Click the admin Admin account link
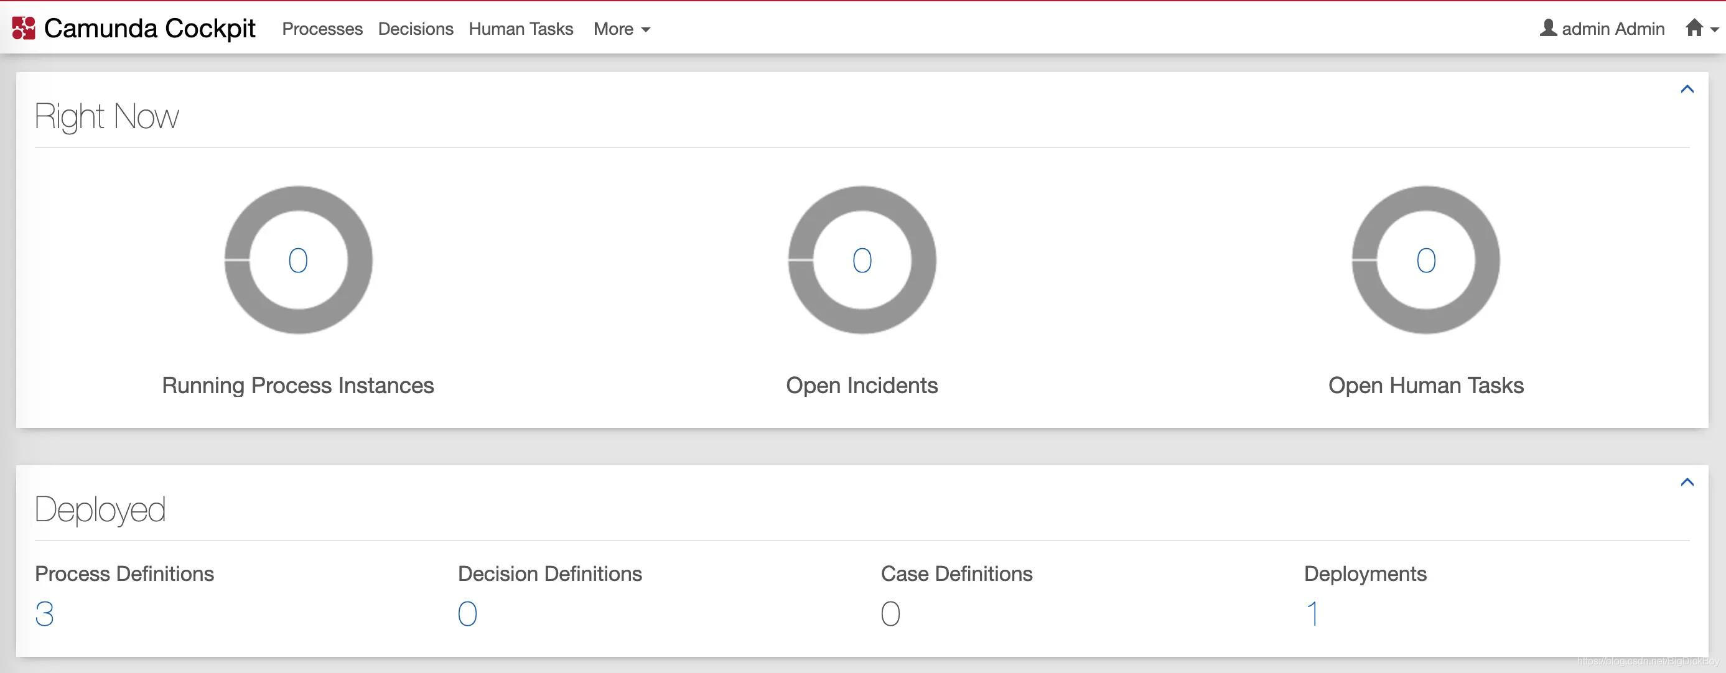Image resolution: width=1726 pixels, height=673 pixels. (x=1612, y=29)
